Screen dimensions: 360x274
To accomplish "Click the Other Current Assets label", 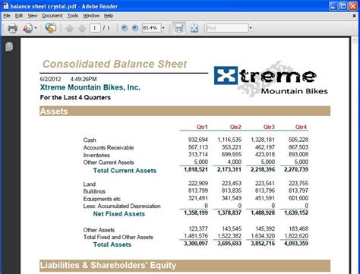I will click(109, 162).
